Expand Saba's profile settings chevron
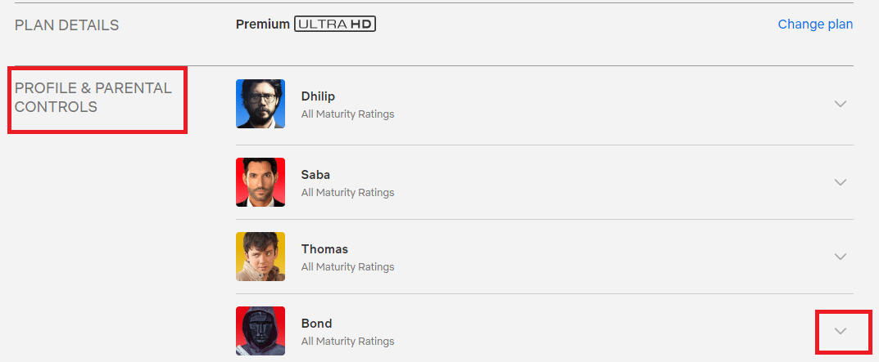879x362 pixels. point(840,182)
